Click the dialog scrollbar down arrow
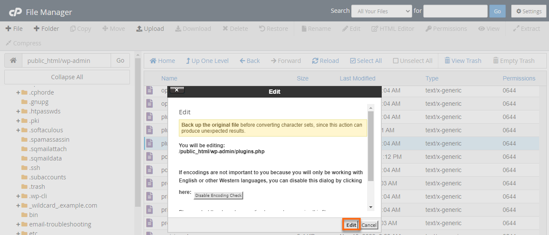Viewport: 549px width, 235px height. (371, 208)
